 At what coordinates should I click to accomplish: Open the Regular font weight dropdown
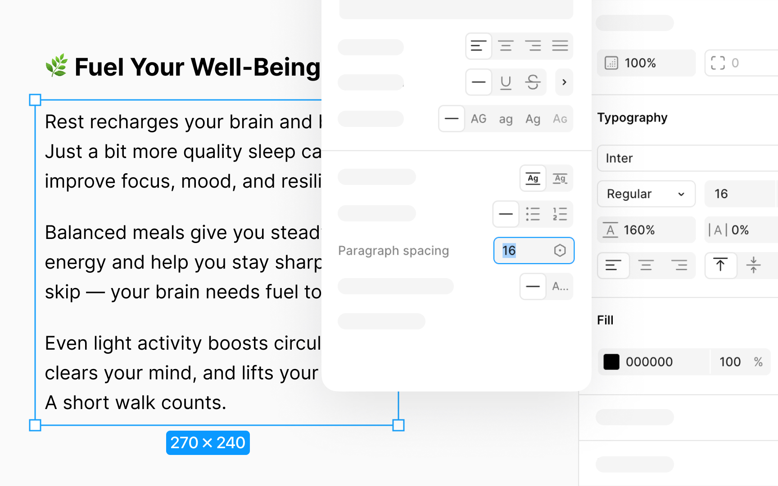pos(646,193)
